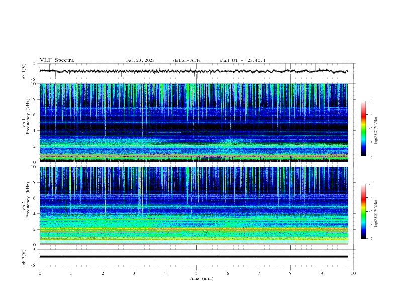The width and height of the screenshot is (398, 307).
Task: Select the ch.2 "Frequency (kHz)" axis label
Action: (x=28, y=199)
